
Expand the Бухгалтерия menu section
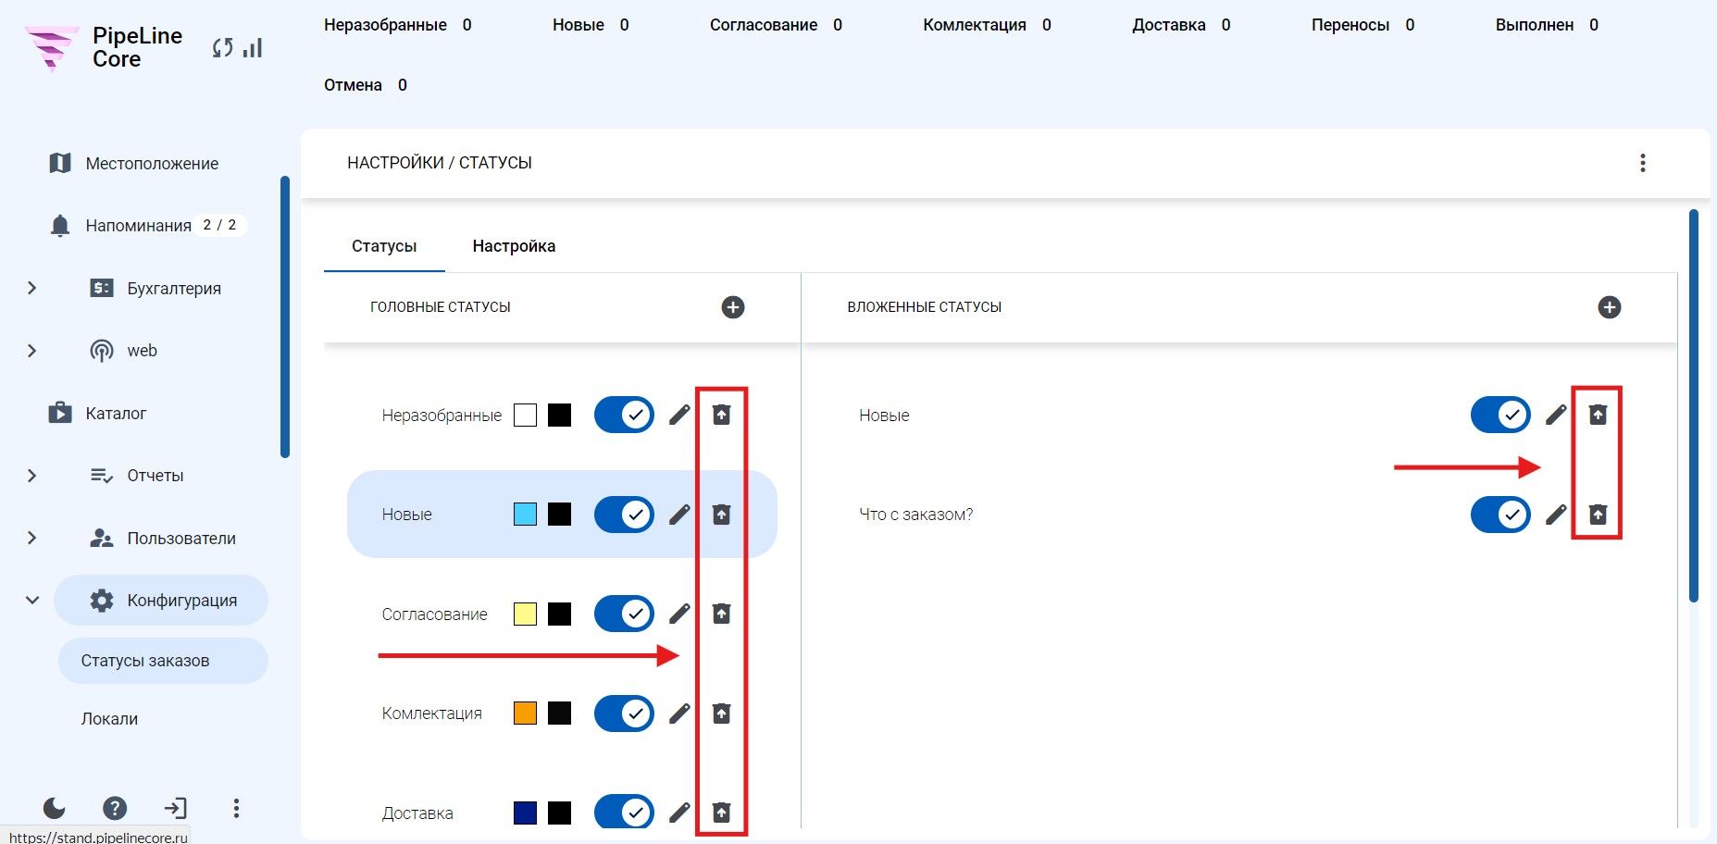32,288
